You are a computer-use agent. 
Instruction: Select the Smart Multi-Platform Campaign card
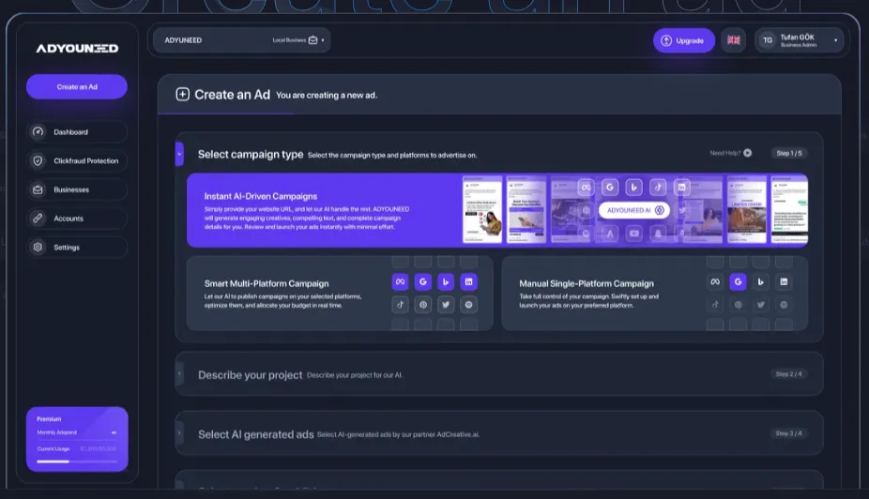(340, 294)
